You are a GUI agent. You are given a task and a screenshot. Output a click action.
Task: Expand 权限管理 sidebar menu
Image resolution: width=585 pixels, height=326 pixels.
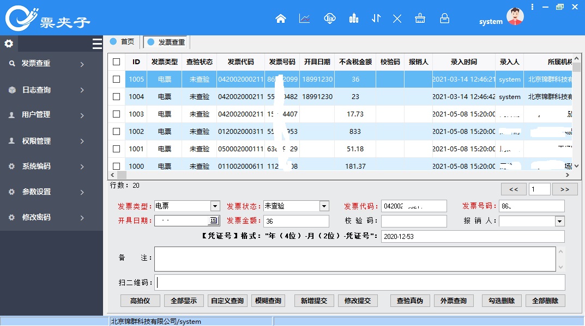click(51, 141)
